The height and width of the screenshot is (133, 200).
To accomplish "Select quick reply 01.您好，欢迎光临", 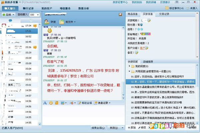I will [160, 76].
